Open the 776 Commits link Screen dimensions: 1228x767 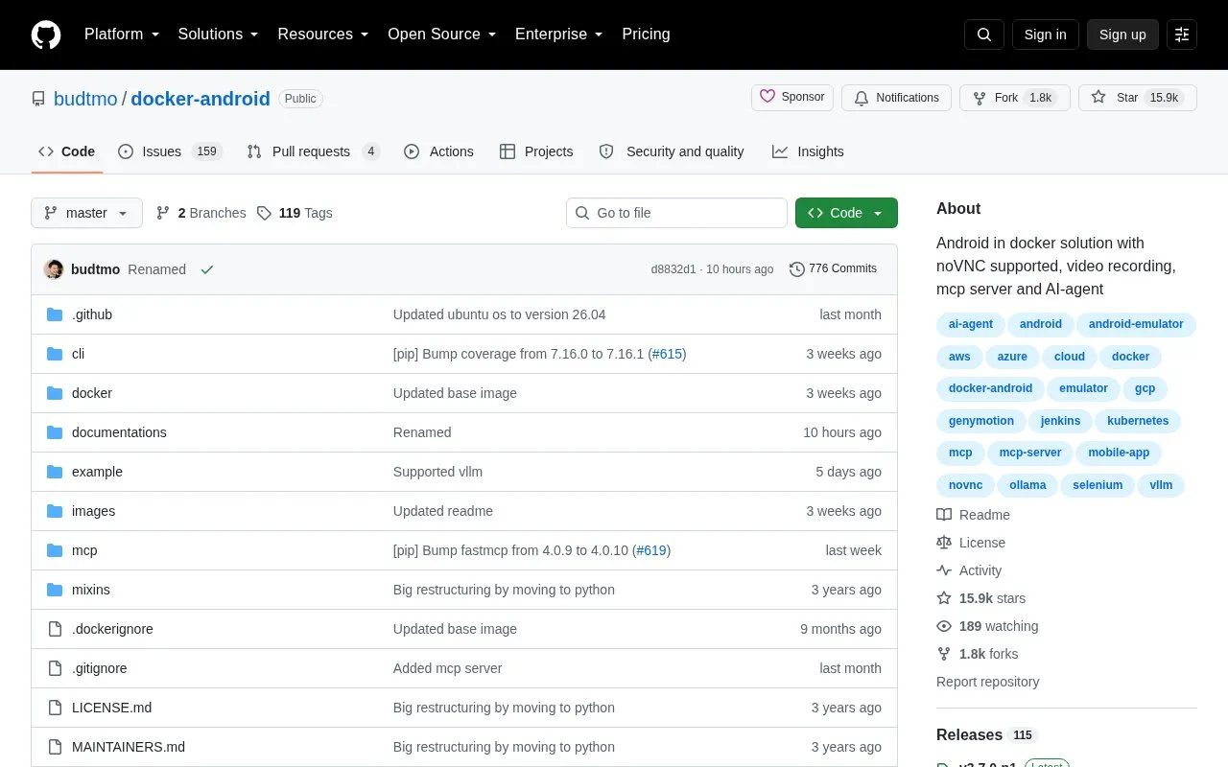(833, 268)
